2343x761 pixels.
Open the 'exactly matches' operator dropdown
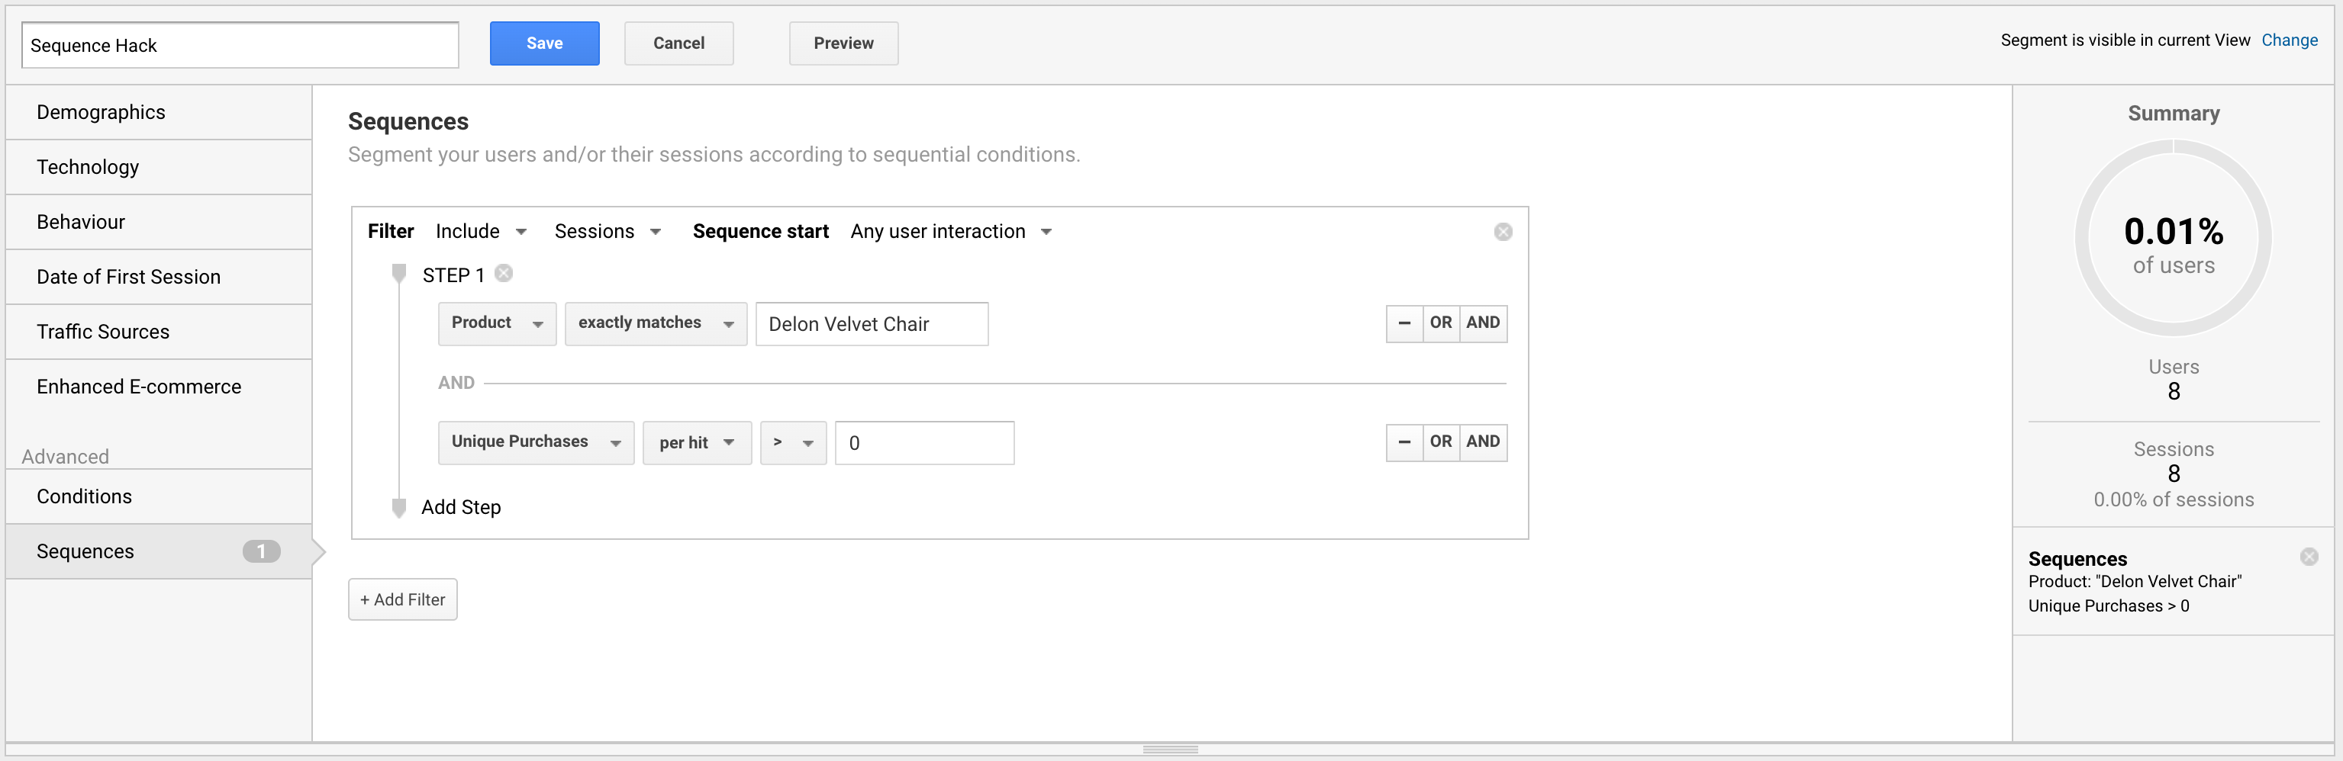pyautogui.click(x=655, y=323)
